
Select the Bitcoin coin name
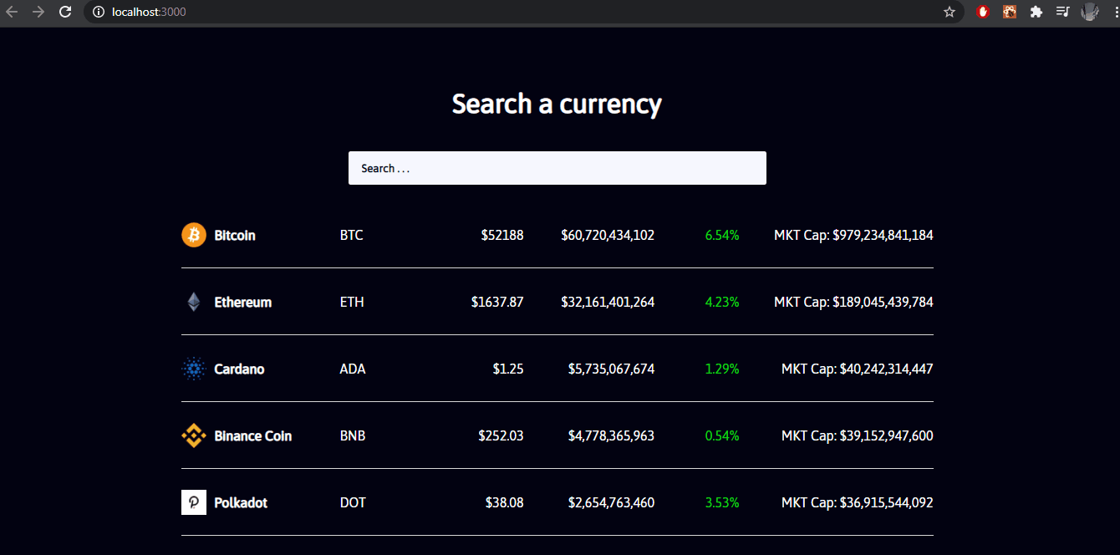coord(235,236)
